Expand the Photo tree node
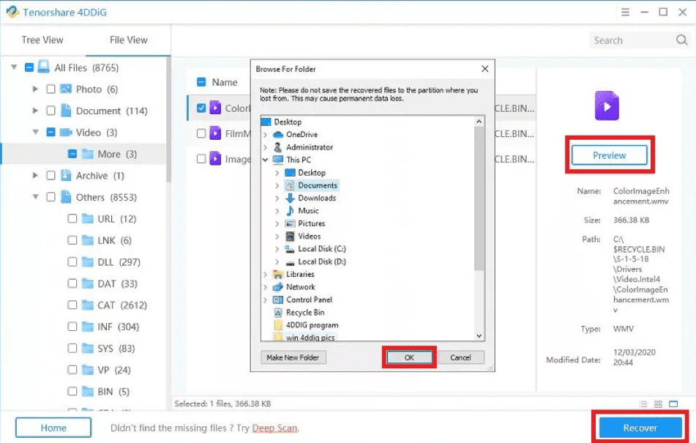 (x=35, y=89)
